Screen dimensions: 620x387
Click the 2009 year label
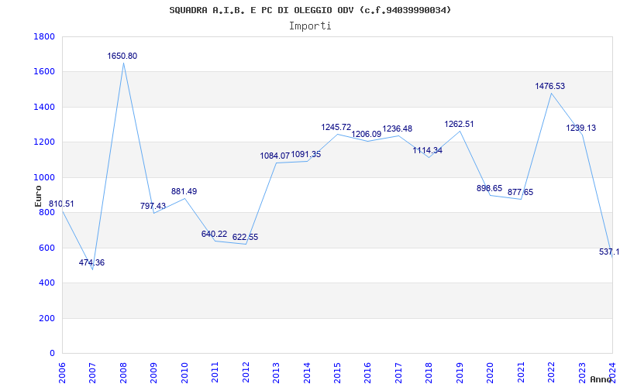point(153,372)
